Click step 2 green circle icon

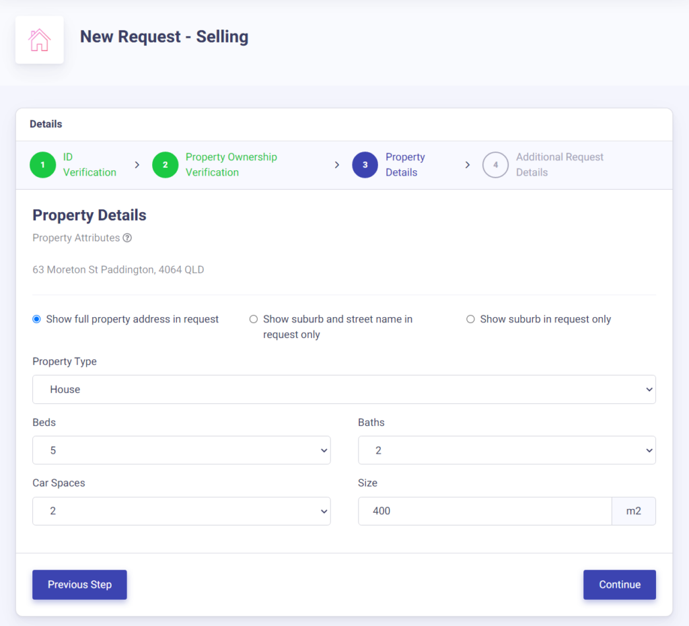click(165, 165)
